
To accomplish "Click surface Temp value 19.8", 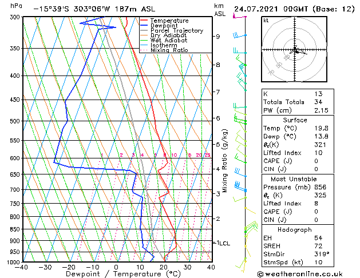I will pyautogui.click(x=321, y=128).
